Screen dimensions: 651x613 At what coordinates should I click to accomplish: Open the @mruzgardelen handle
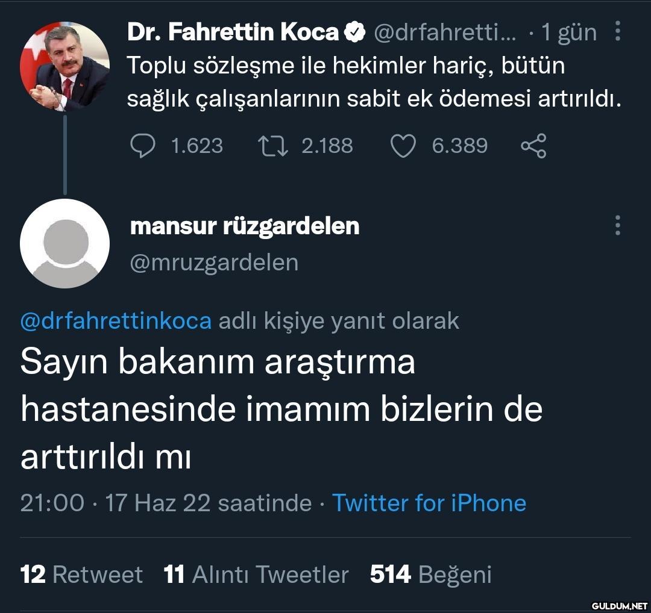point(214,263)
